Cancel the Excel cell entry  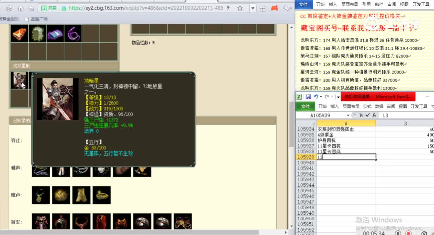361,115
